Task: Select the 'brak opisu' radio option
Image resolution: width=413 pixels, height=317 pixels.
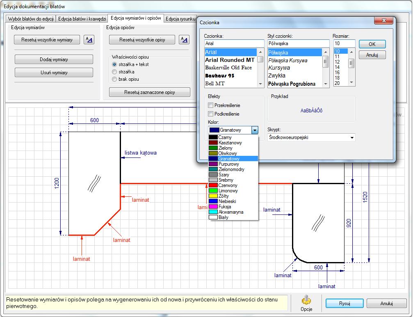Action: tap(114, 79)
